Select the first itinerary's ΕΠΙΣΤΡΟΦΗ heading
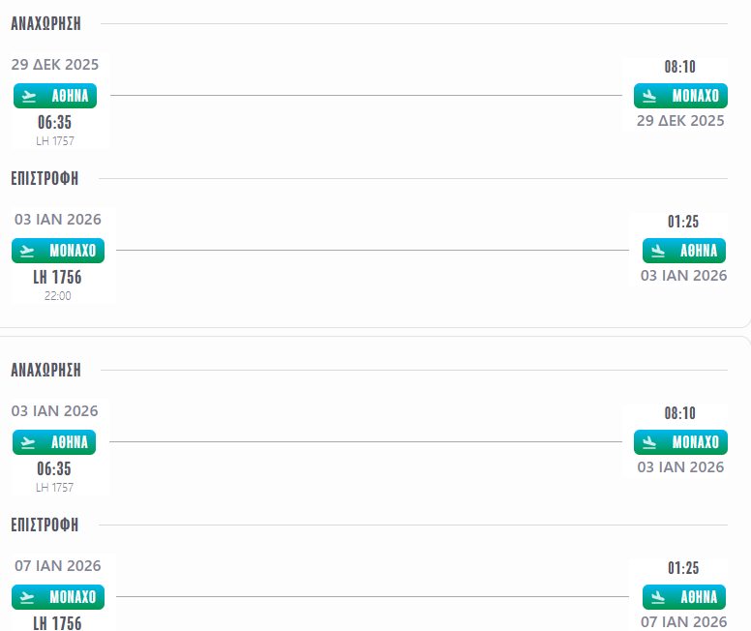This screenshot has height=631, width=751. tap(45, 179)
